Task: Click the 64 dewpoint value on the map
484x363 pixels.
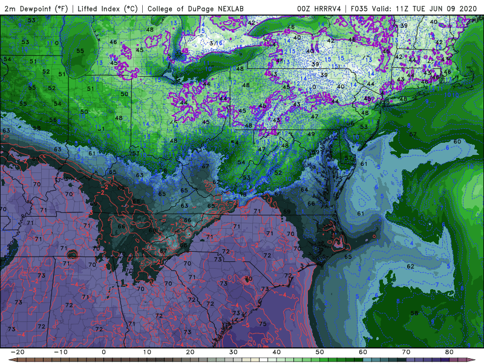Action: tap(304, 189)
